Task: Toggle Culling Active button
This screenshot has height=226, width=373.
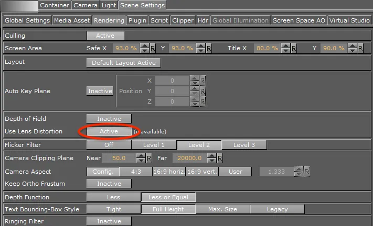Action: tap(105, 36)
